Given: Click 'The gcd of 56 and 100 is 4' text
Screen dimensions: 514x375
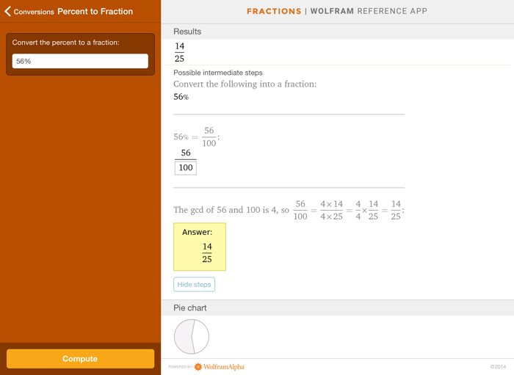Looking at the screenshot, I should [226, 210].
